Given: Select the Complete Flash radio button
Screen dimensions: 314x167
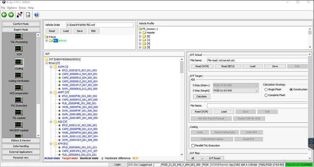Looking at the screenshot, I should click(x=267, y=95).
